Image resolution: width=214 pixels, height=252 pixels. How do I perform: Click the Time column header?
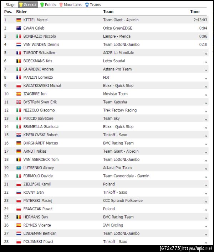[x=195, y=12]
